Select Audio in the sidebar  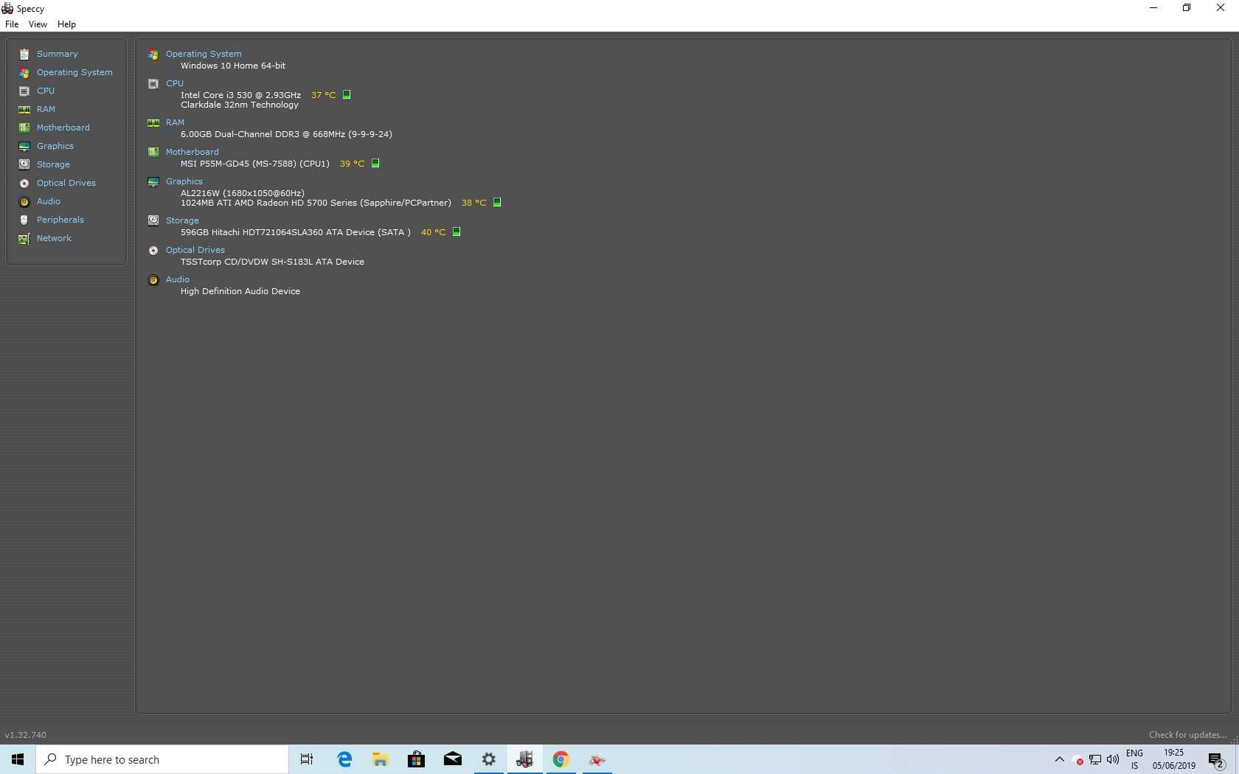(49, 201)
